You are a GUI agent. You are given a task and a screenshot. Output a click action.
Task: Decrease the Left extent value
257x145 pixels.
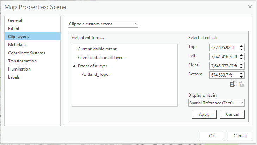coord(242,58)
